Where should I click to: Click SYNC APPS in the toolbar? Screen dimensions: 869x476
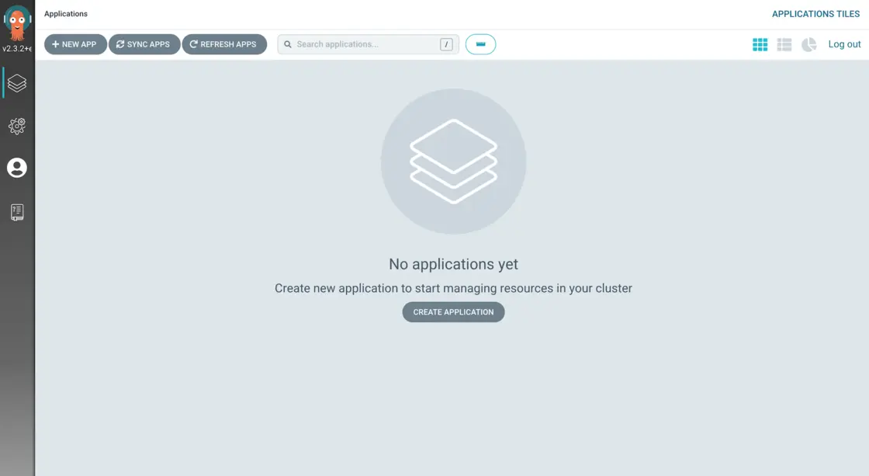click(144, 44)
